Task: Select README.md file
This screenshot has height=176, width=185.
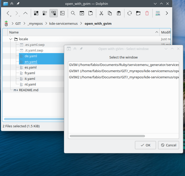Action: [x=28, y=90]
